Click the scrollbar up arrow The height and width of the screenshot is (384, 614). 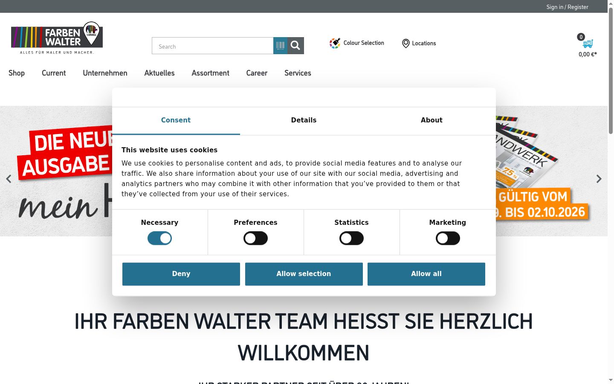point(611,3)
